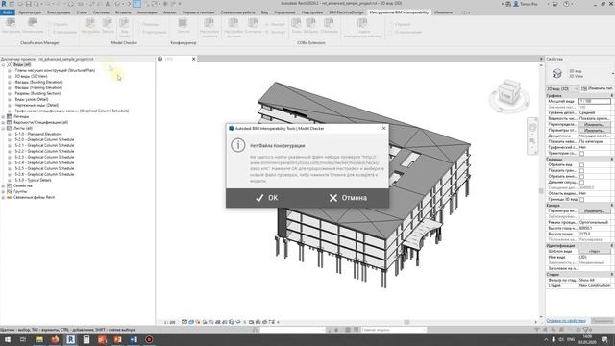Screen dimensions: 615x346
Task: Select S-1.0 Plans and Elevations sheet
Action: click(38, 134)
